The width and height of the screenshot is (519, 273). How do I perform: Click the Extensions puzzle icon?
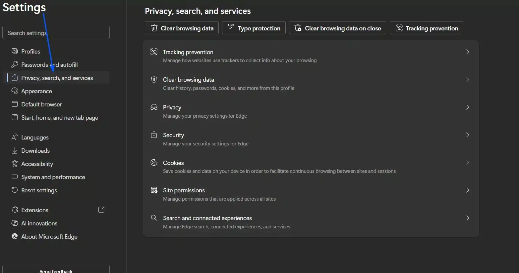tap(15, 210)
